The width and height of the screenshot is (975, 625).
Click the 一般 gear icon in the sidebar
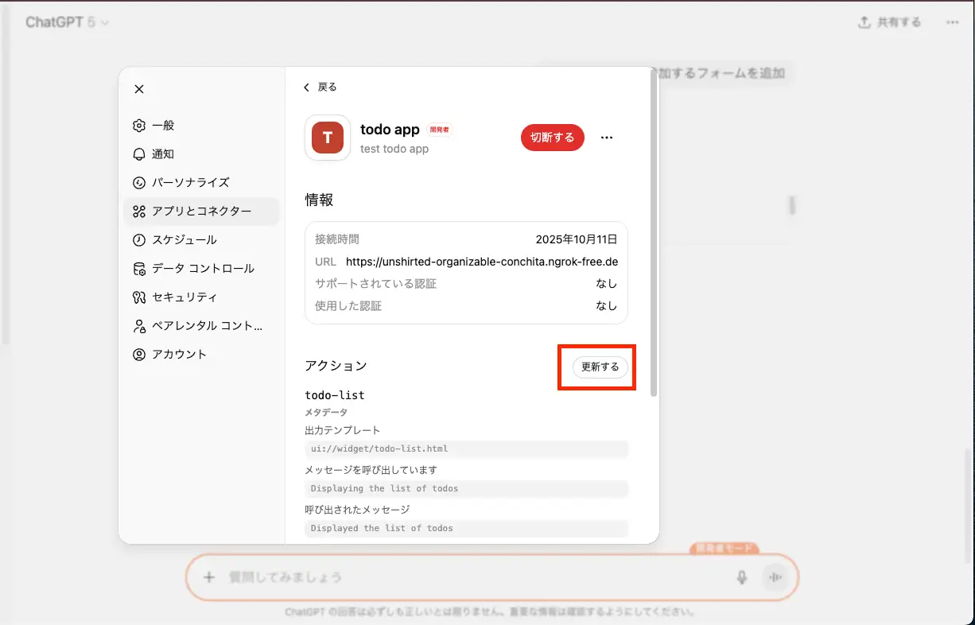(139, 126)
